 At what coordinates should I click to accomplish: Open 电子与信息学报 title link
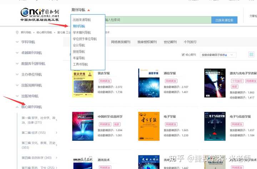(240, 117)
